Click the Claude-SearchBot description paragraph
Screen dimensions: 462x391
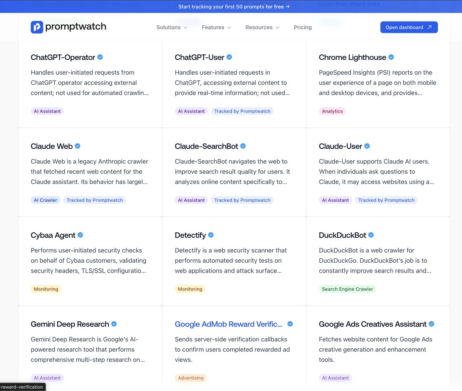(x=233, y=172)
